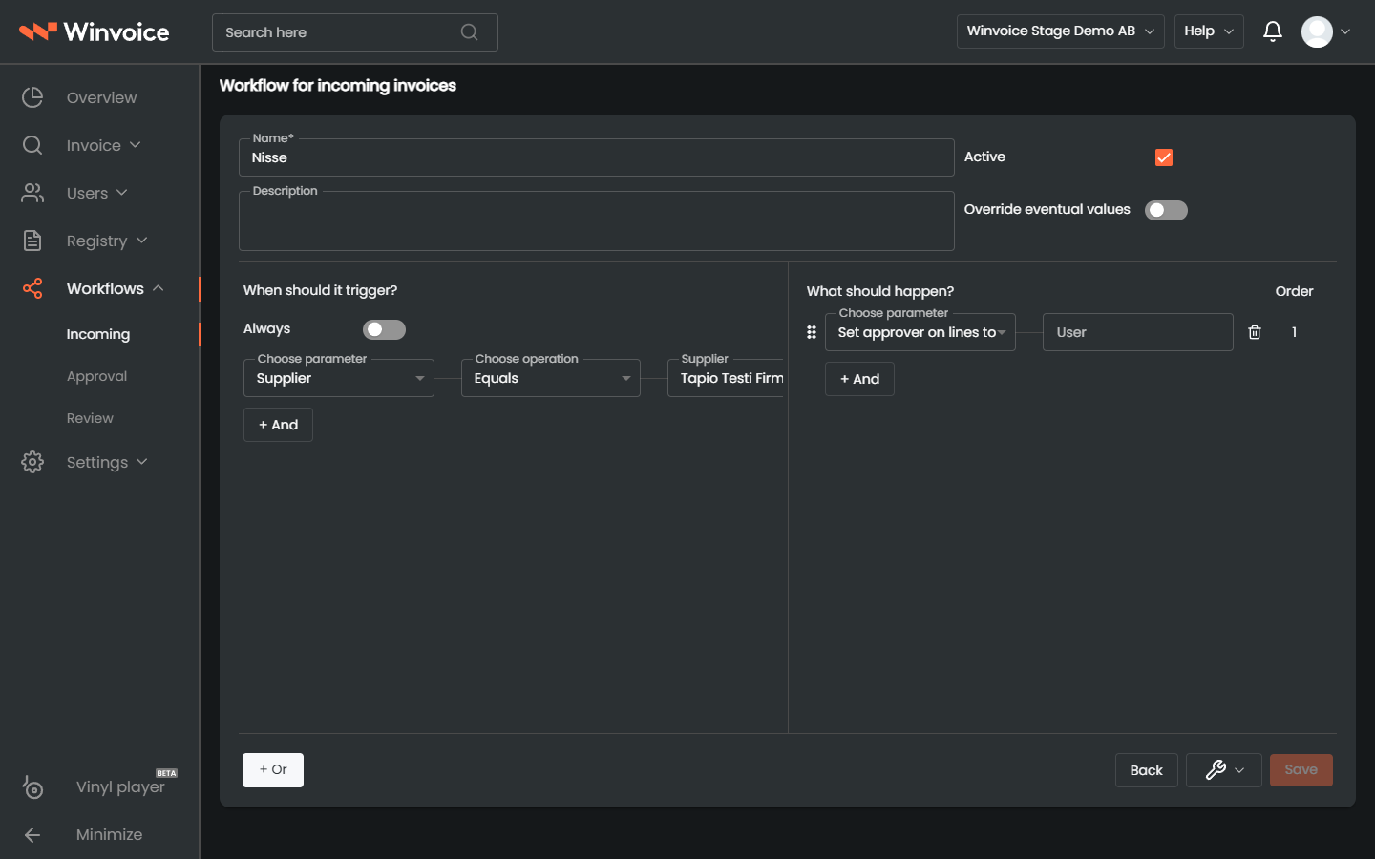
Task: Expand the Settings sidebar section
Action: [142, 462]
